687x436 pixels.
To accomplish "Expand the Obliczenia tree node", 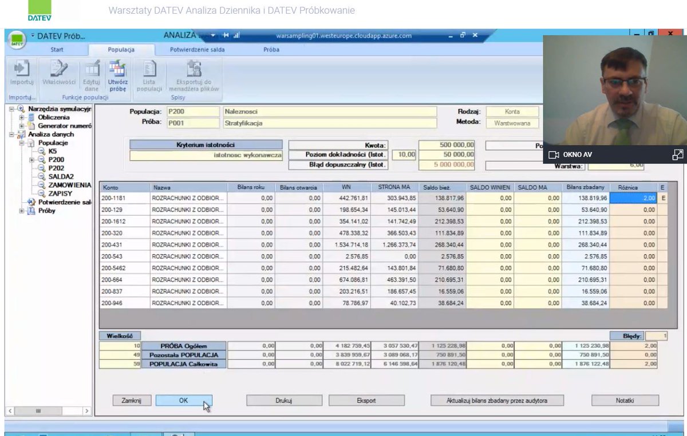I will coord(22,118).
